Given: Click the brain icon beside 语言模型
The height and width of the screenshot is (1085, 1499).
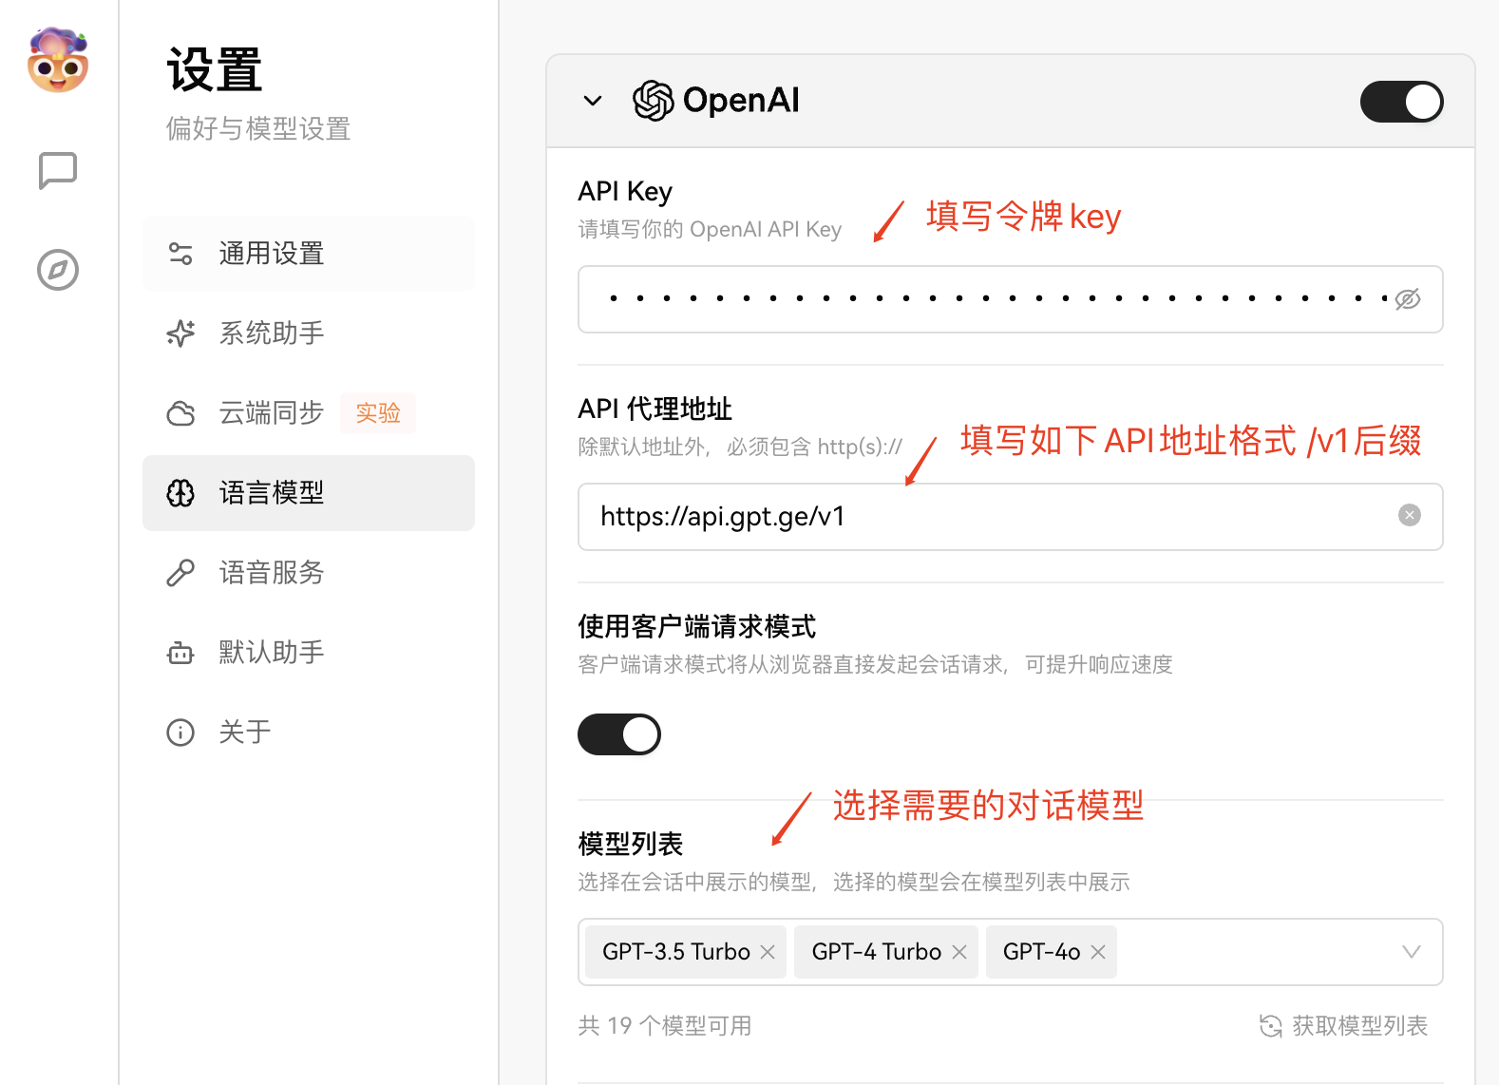Looking at the screenshot, I should point(180,493).
